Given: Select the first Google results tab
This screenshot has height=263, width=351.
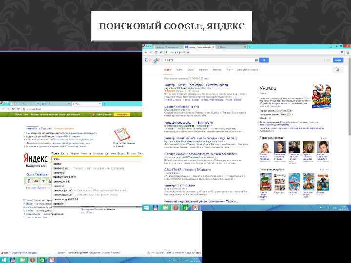Looking at the screenshot, I should [167, 70].
